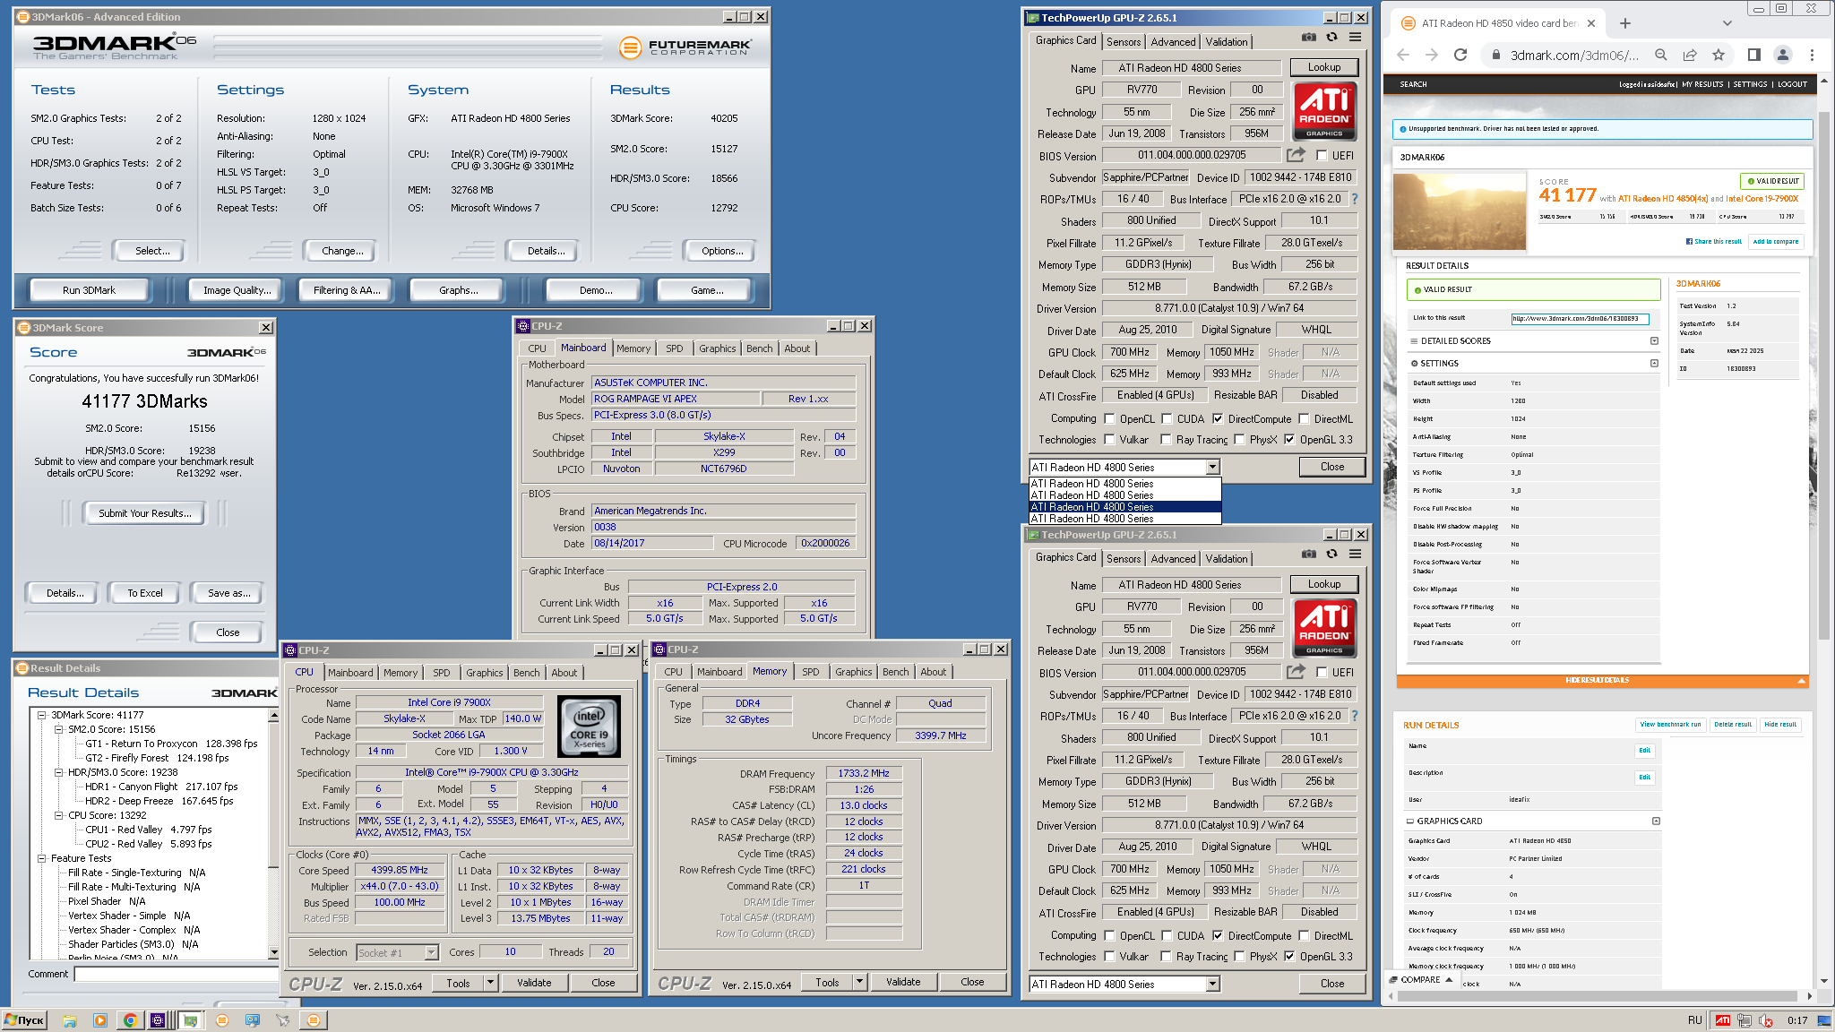Toggle PhysX checkbox in bottom GPU-Z
Viewport: 1835px width, 1032px height.
1239,956
